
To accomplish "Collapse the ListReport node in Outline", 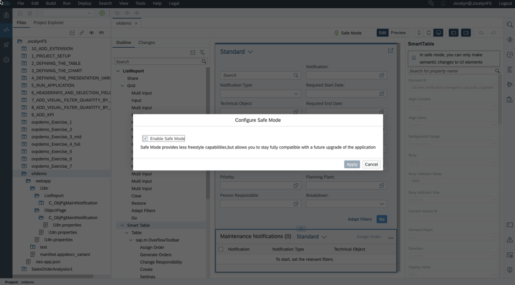I will [x=118, y=71].
